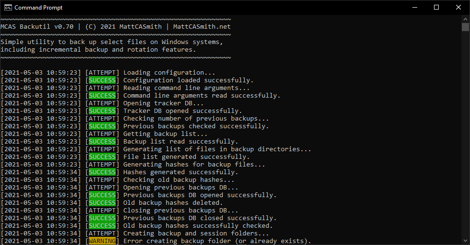Click ATTEMPT tag beside 'Creating backup and session folders...'
The height and width of the screenshot is (245, 470).
coord(102,234)
